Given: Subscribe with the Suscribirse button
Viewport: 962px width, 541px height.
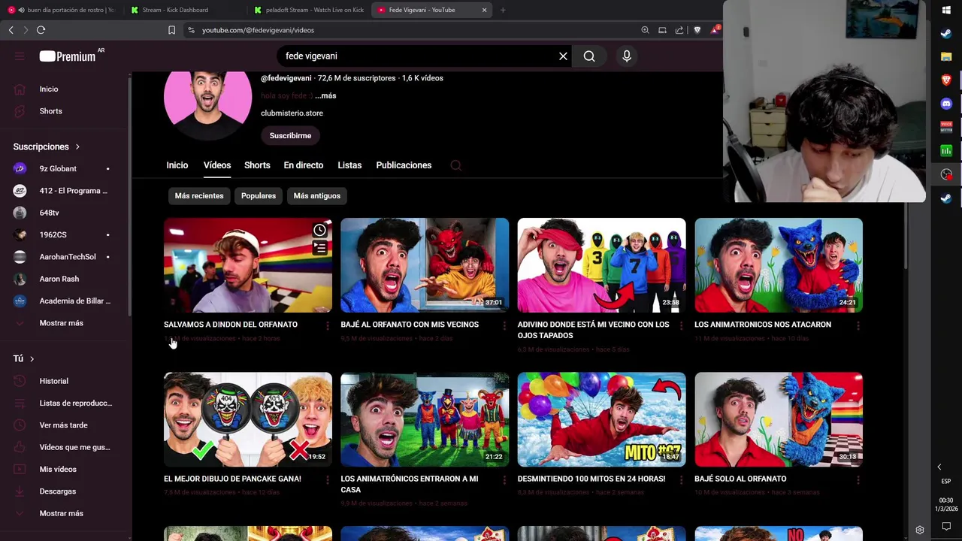Looking at the screenshot, I should 290,136.
